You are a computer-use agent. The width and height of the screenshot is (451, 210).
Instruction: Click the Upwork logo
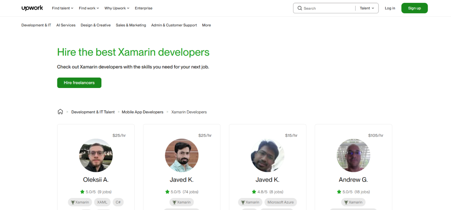point(32,8)
